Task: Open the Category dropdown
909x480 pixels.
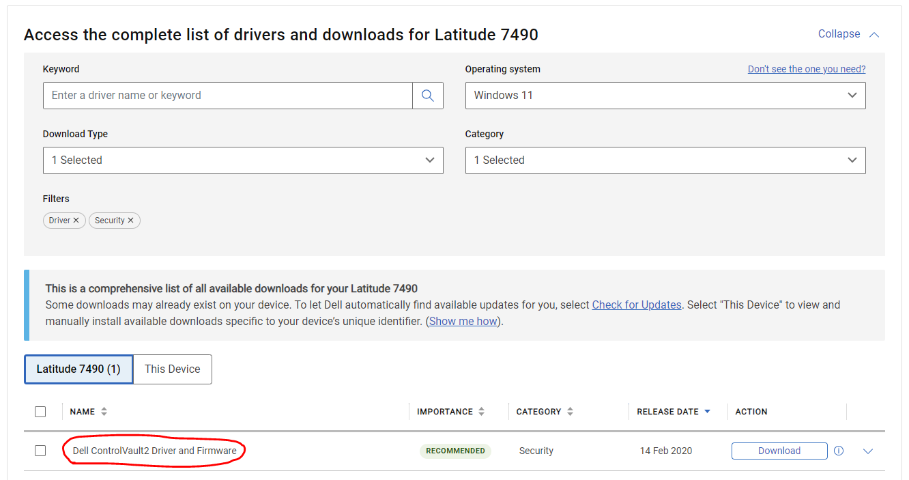Action: [665, 160]
